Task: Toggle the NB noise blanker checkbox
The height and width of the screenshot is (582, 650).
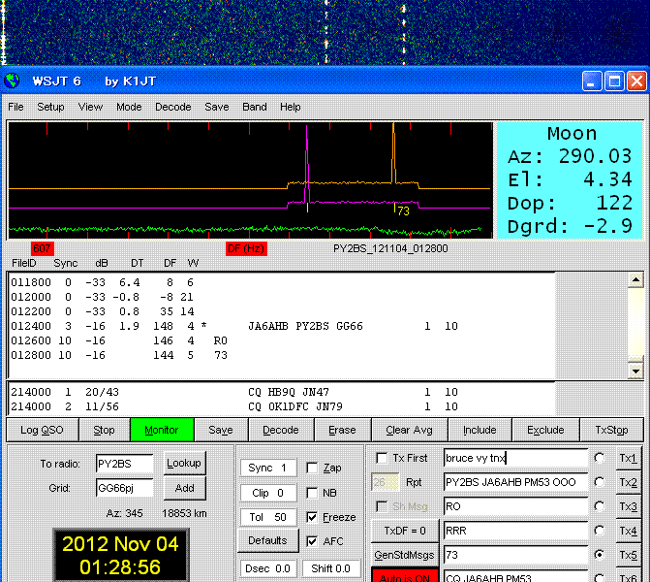Action: point(312,493)
